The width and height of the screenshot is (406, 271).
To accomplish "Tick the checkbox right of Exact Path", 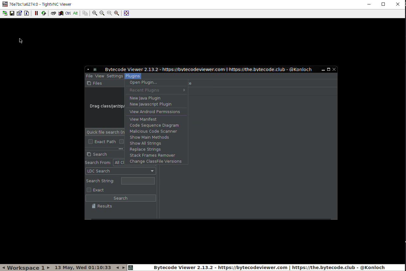I will 122,142.
